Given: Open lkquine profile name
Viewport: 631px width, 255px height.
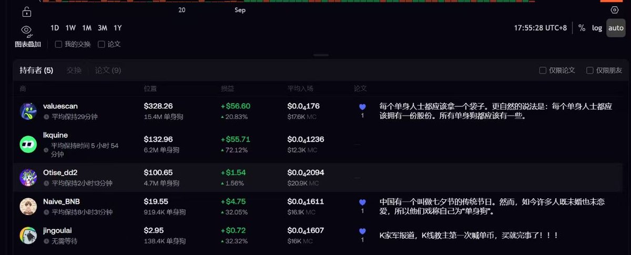Looking at the screenshot, I should 55,135.
